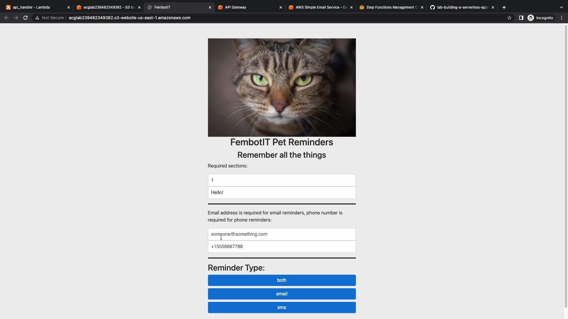The height and width of the screenshot is (319, 568).
Task: Click the browser reload icon
Action: [25, 18]
